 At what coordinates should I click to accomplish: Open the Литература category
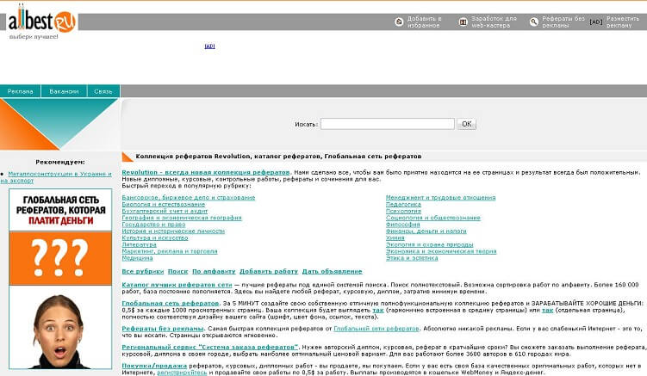pos(139,244)
